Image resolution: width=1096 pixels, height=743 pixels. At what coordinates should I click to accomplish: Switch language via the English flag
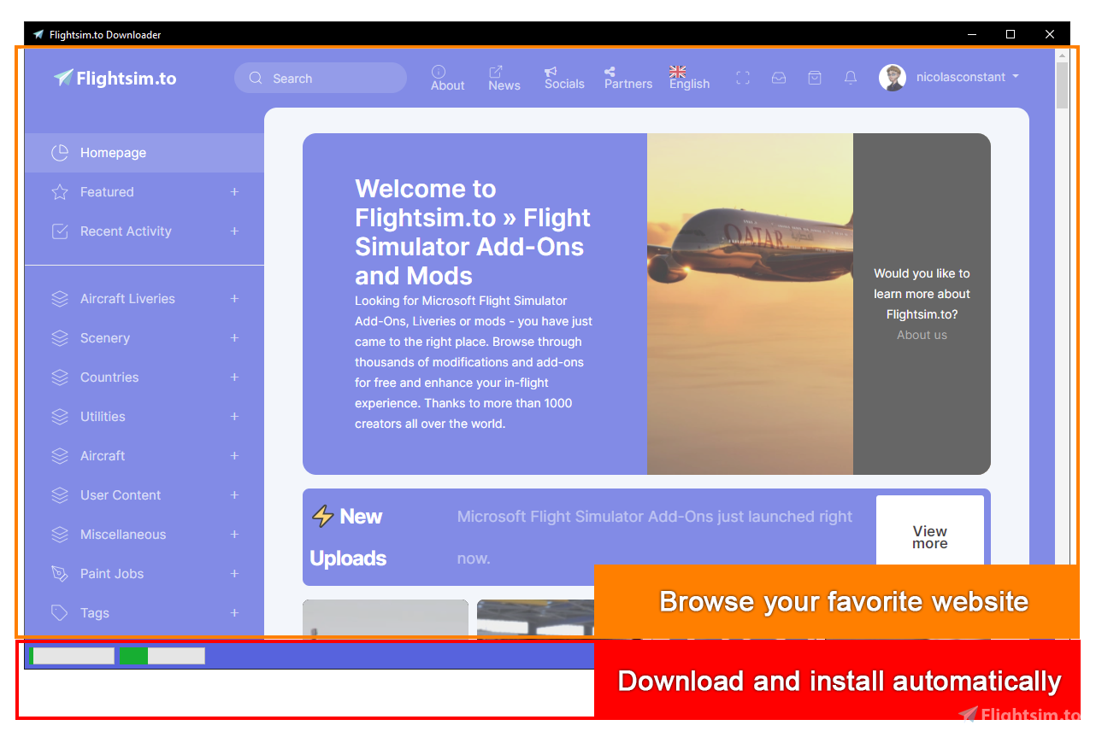[x=678, y=72]
